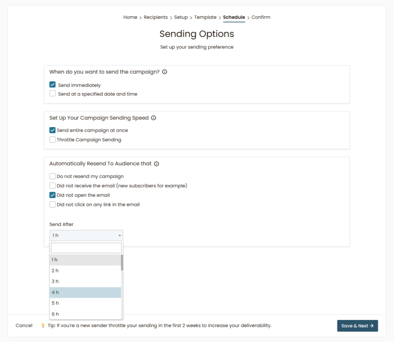Select Do not resend my campaign
This screenshot has height=342, width=394.
click(x=53, y=176)
